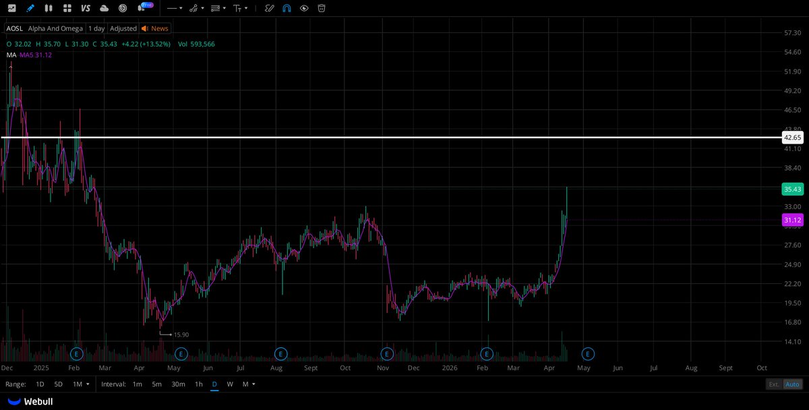Toggle the Ext. extended hours button

pos(774,384)
